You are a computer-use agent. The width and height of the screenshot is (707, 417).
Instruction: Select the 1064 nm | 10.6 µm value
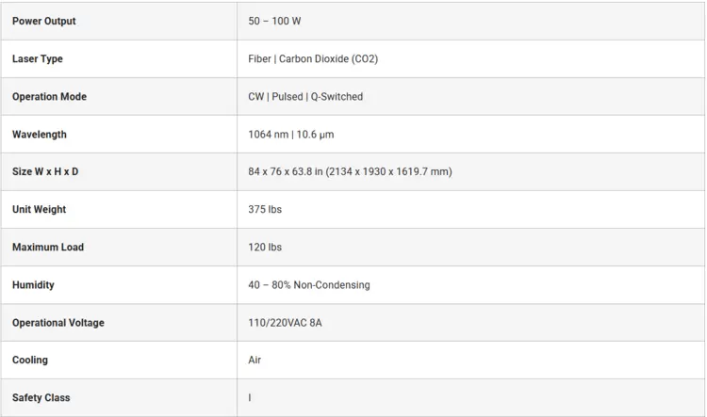coord(291,135)
